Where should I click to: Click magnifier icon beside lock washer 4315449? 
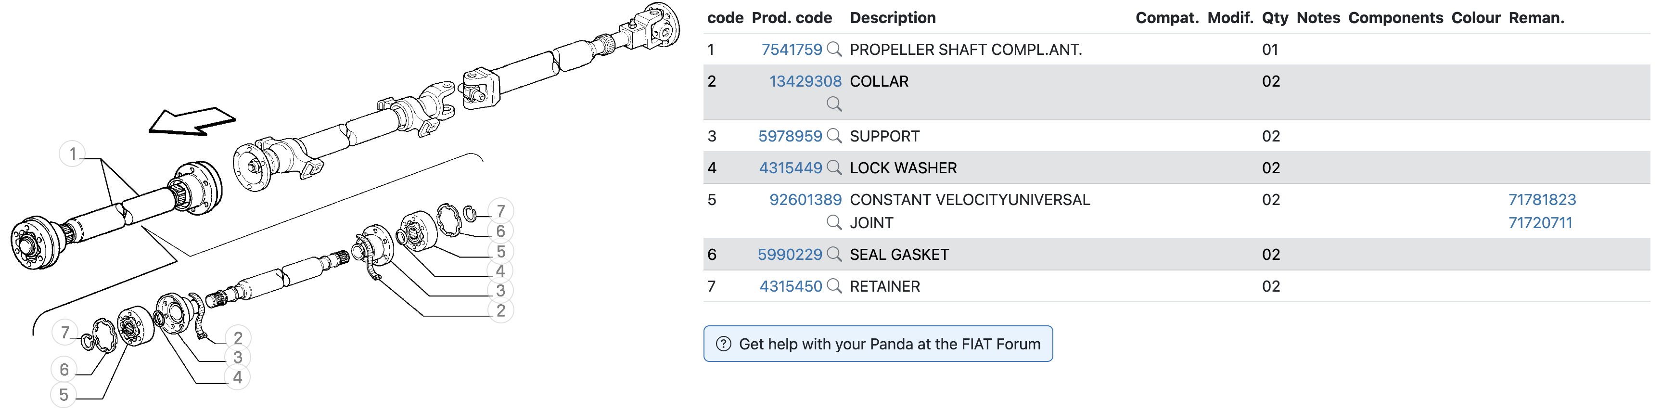[x=834, y=168]
